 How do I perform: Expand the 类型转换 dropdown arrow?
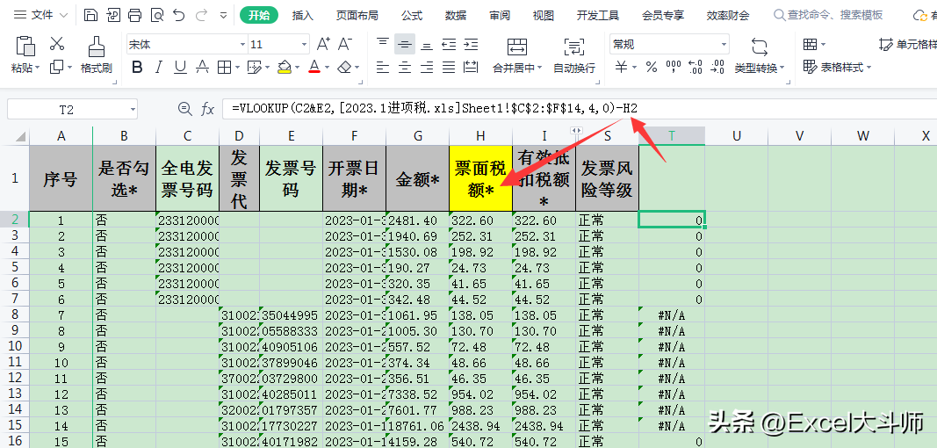click(782, 69)
